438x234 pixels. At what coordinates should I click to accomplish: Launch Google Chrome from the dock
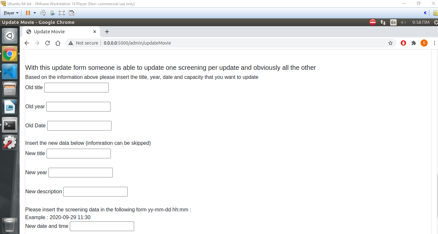point(10,54)
